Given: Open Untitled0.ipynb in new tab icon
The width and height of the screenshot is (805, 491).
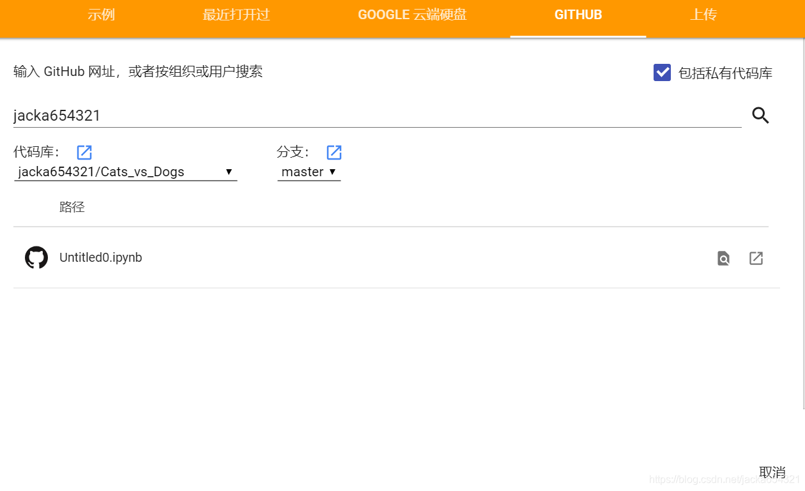Looking at the screenshot, I should 756,259.
